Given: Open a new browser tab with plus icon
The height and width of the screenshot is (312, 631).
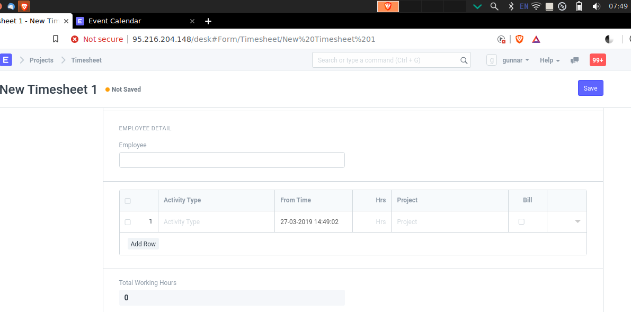Looking at the screenshot, I should pyautogui.click(x=208, y=21).
